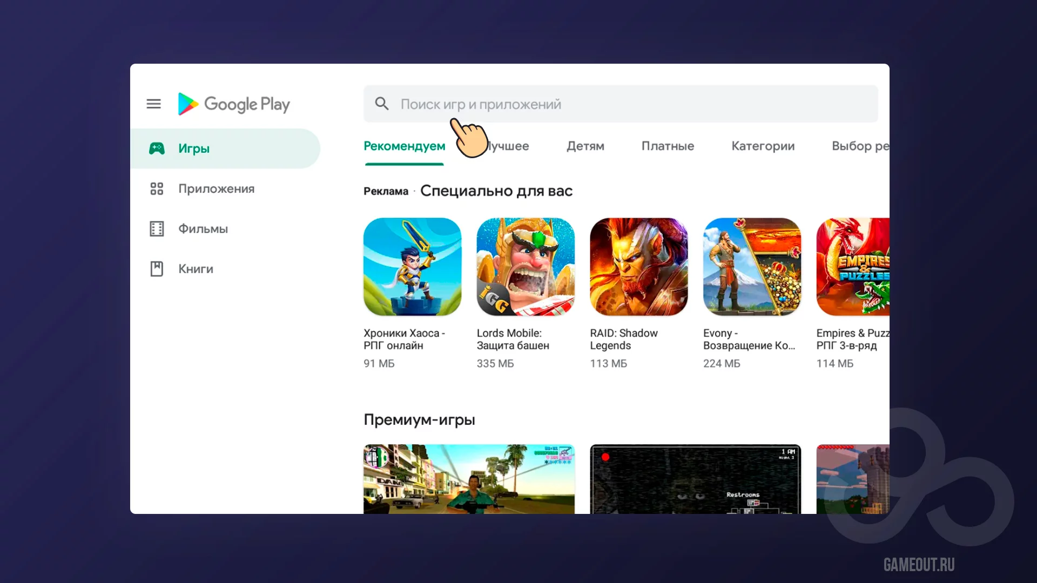1037x583 pixels.
Task: Click the search magnifier icon
Action: 382,104
